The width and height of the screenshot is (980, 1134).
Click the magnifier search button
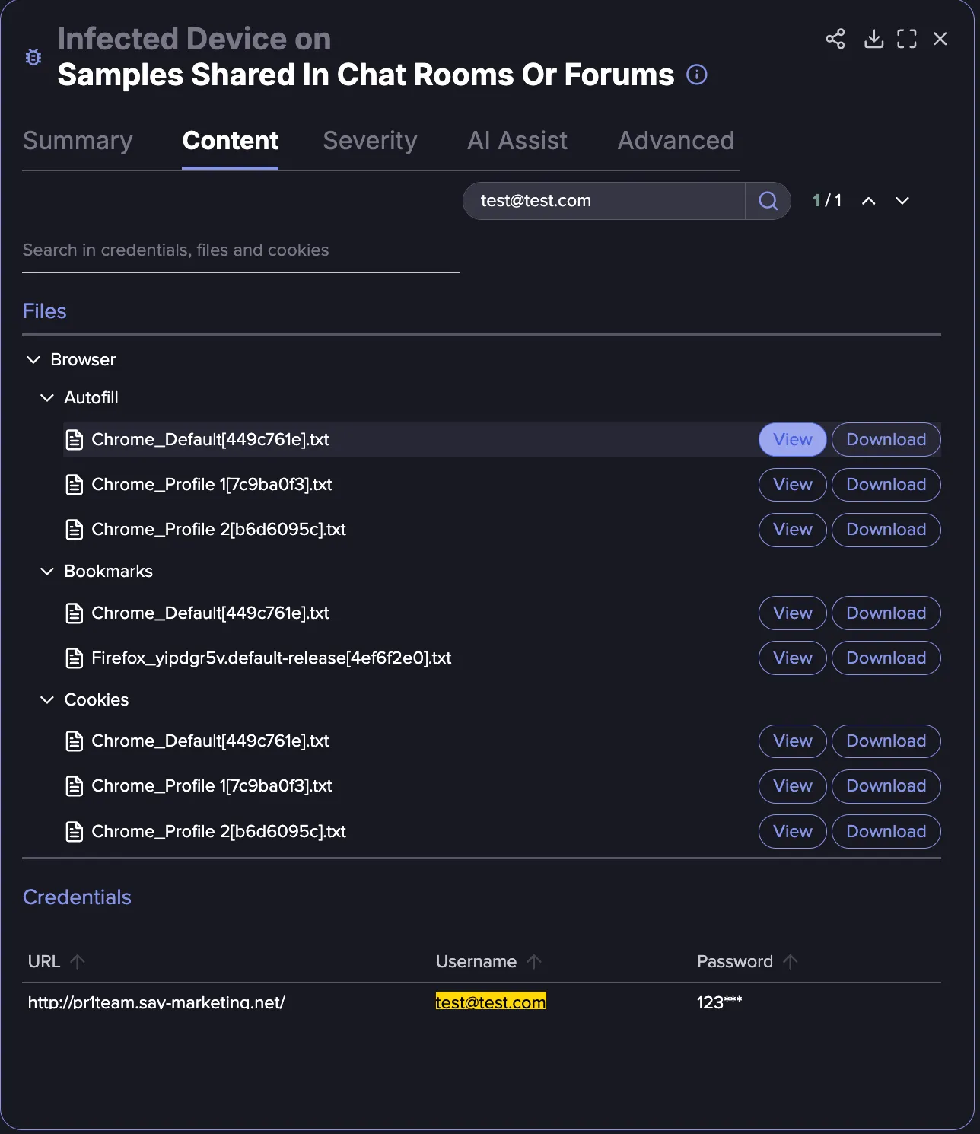pyautogui.click(x=768, y=201)
